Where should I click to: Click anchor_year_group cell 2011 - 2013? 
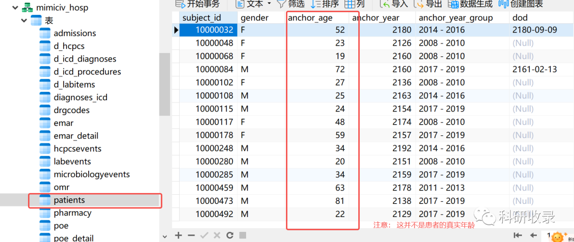point(463,187)
